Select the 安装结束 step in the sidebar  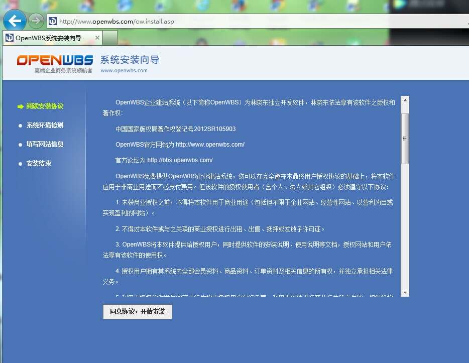coord(39,163)
